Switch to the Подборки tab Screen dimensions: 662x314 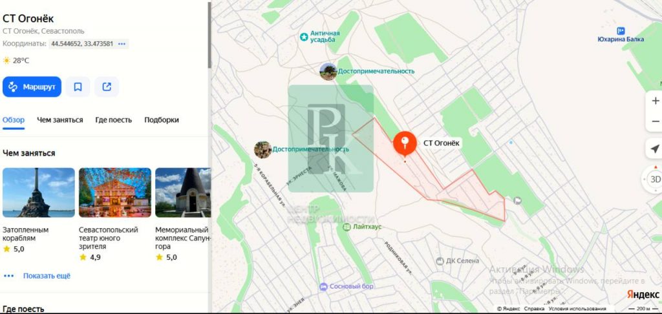click(162, 120)
